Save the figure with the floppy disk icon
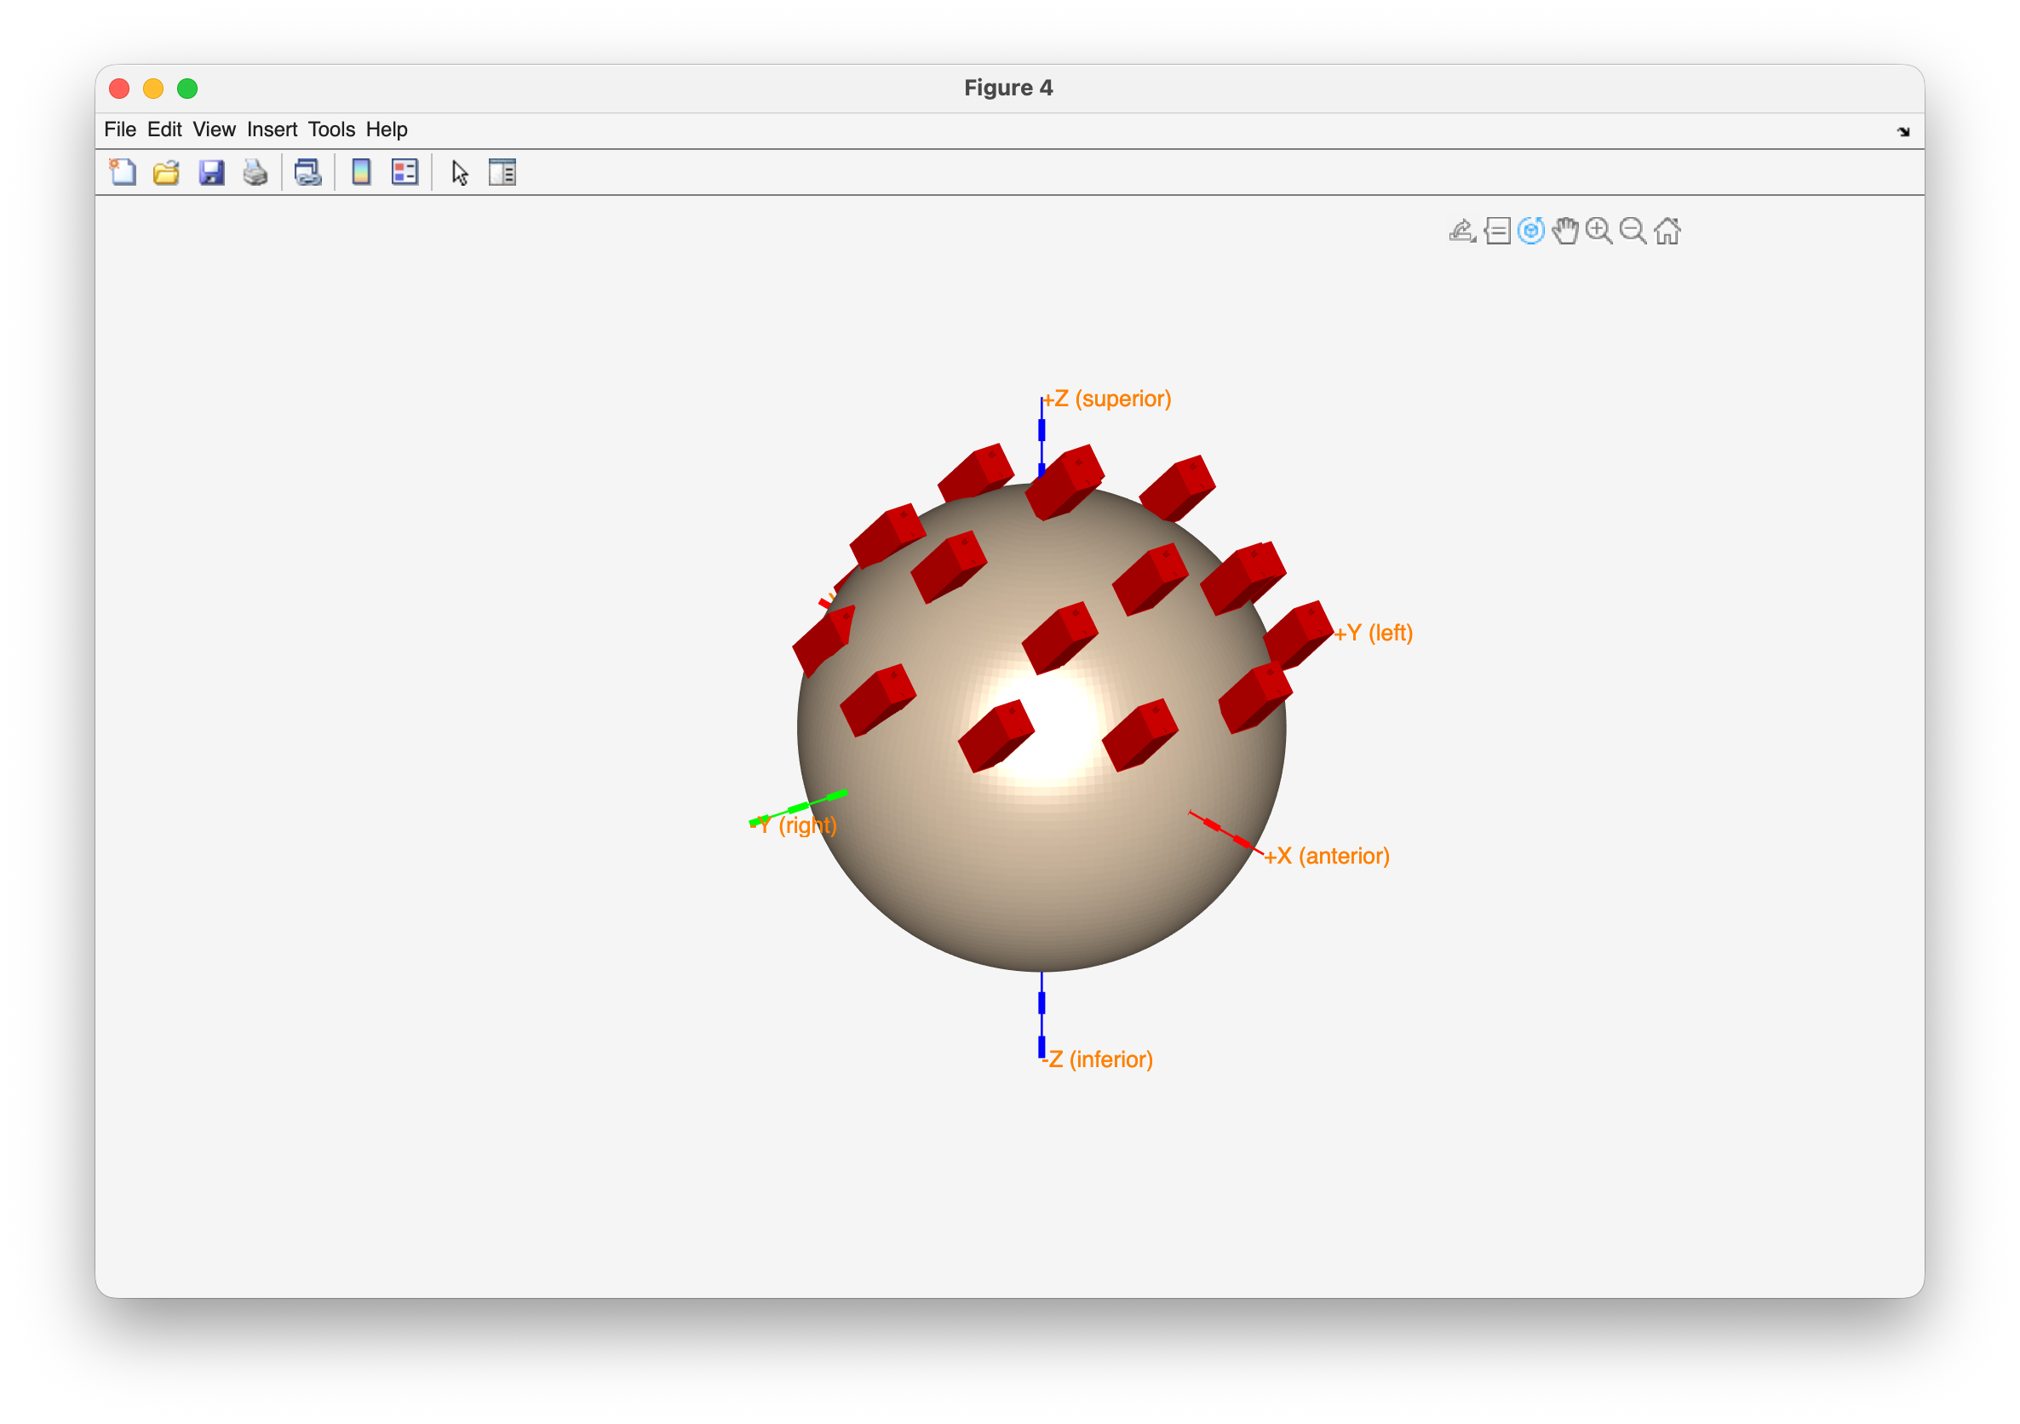This screenshot has height=1424, width=2020. (211, 172)
